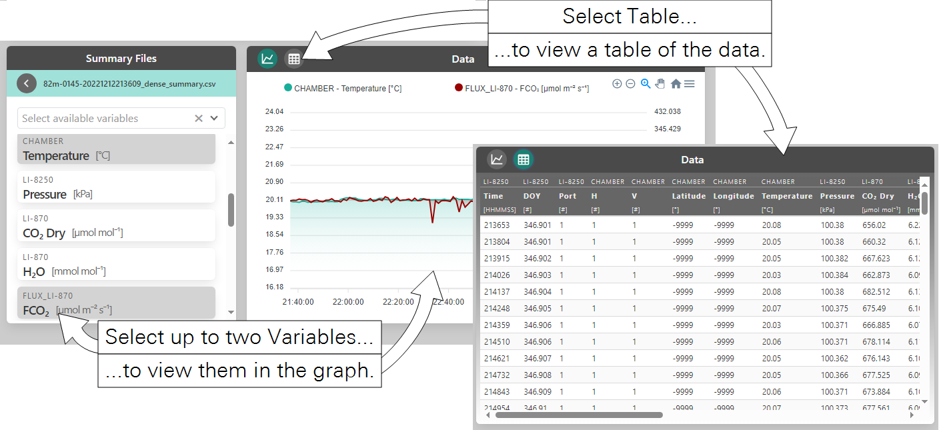Activate the magnifier selection zoom tool

(645, 84)
